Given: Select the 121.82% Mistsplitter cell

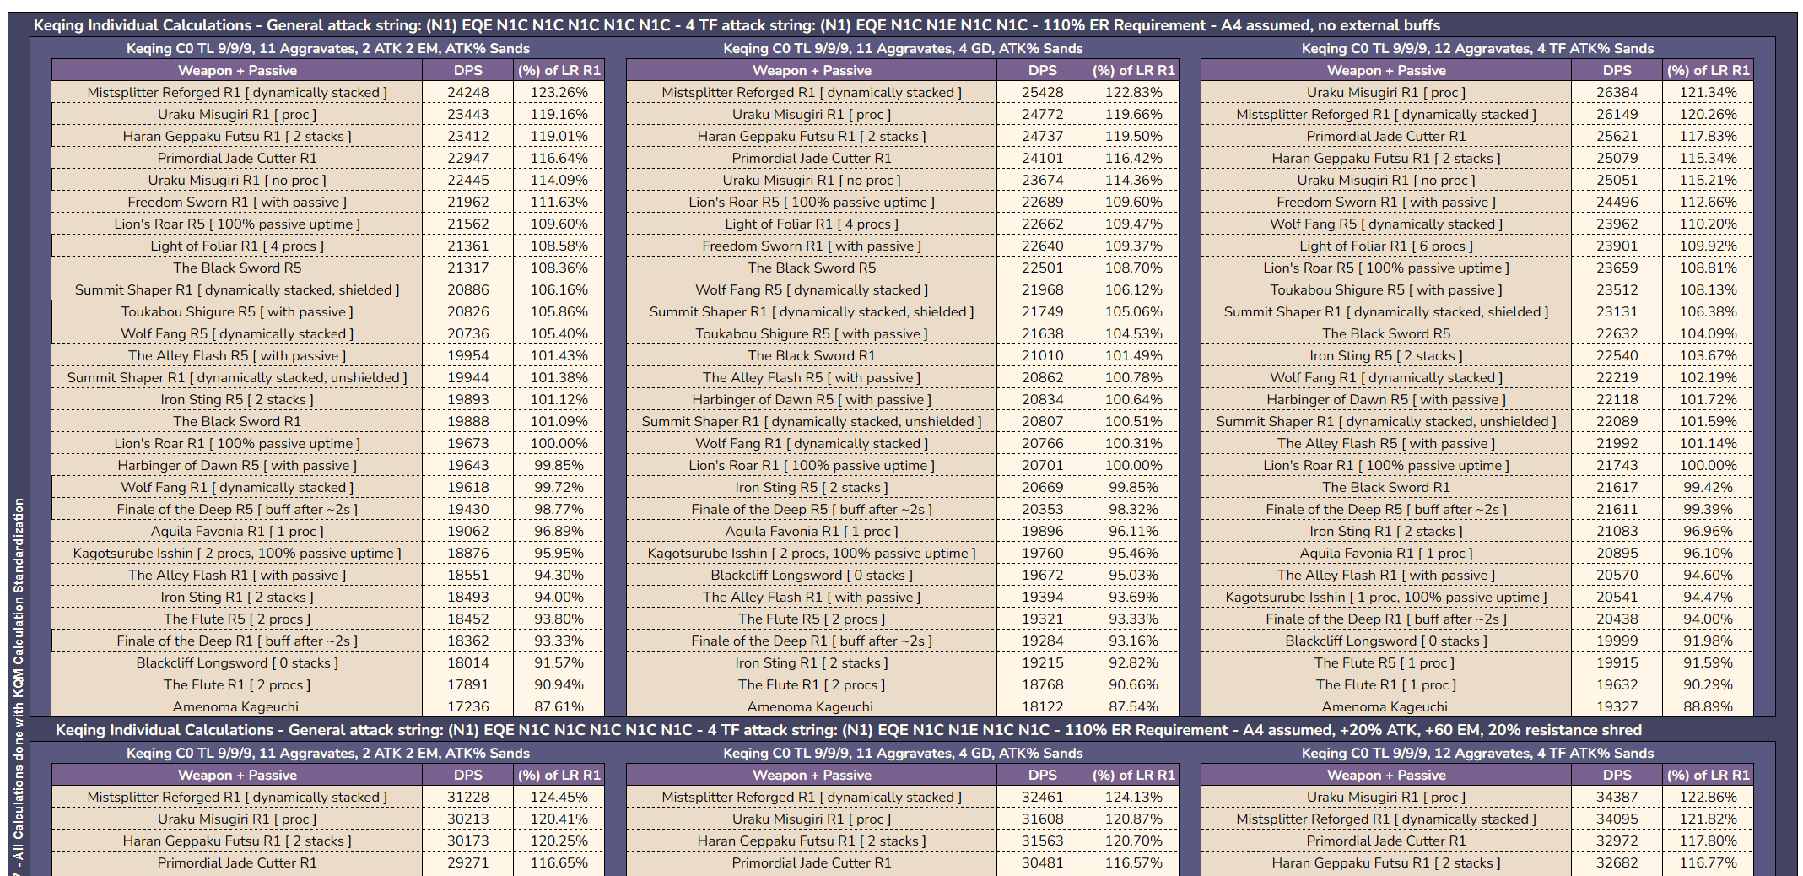Looking at the screenshot, I should pos(1708,819).
